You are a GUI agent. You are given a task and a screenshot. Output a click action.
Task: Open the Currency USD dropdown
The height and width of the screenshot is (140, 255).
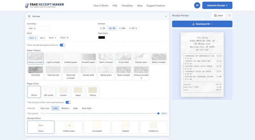point(39,28)
